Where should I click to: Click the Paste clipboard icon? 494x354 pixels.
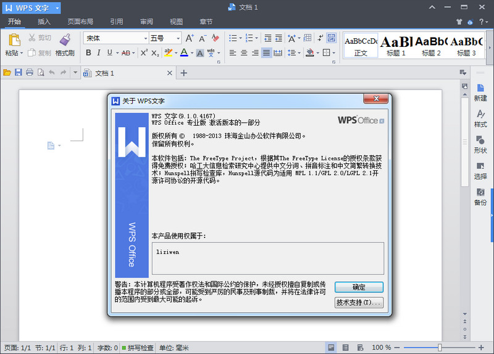[x=14, y=40]
